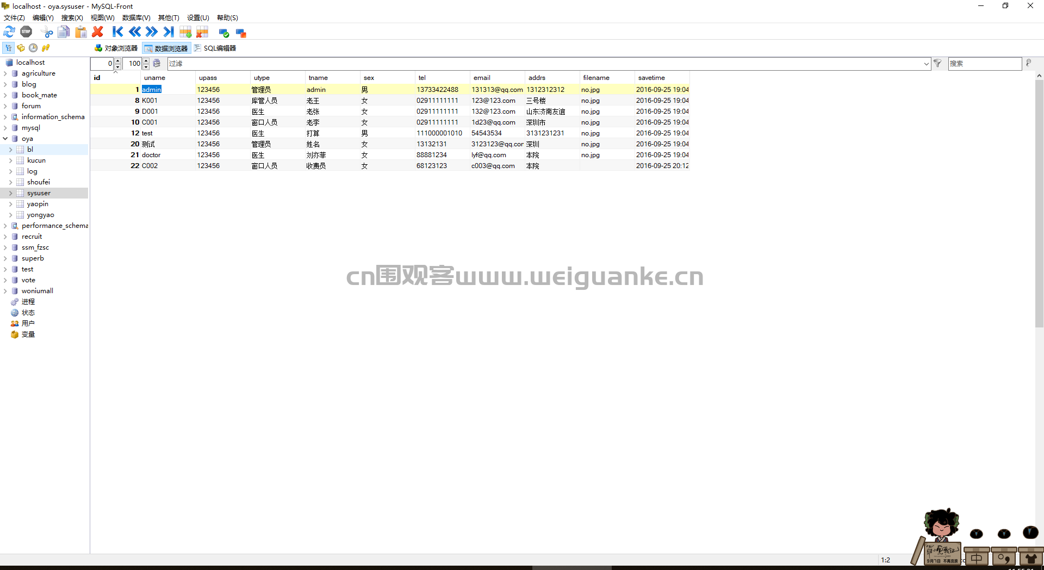Viewport: 1044px width, 570px height.
Task: Toggle the navigator tree view icon
Action: (x=9, y=48)
